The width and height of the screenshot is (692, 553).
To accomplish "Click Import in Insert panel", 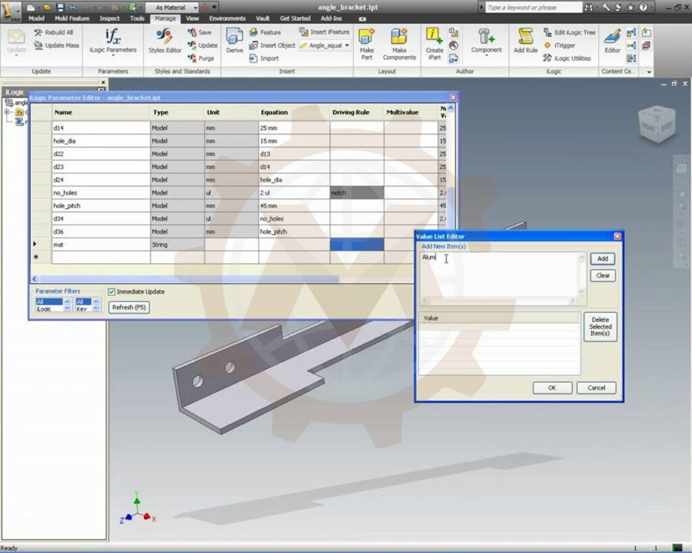I will (x=264, y=58).
